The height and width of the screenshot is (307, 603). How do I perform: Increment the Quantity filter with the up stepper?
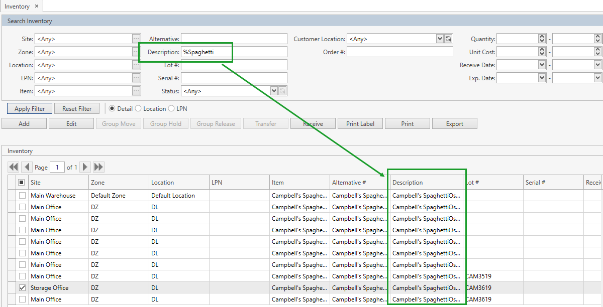(542, 36)
